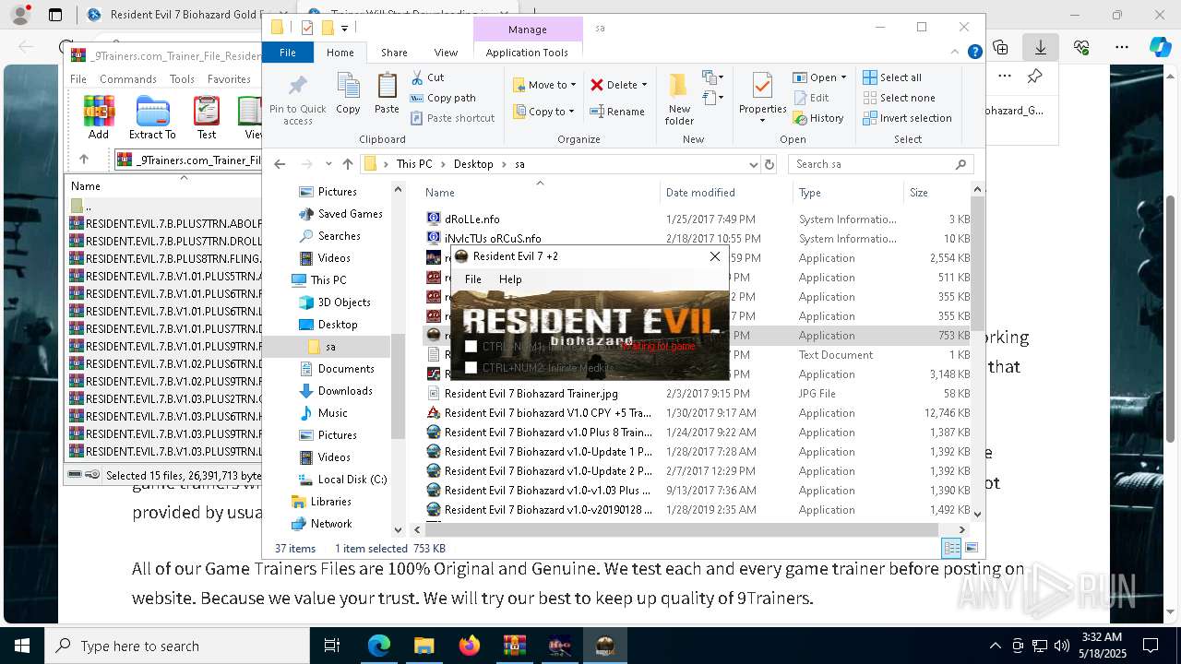The image size is (1181, 664).
Task: Open notification center on taskbar
Action: 1150,646
